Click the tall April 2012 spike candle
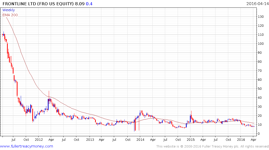Viewport: 269px width, 150px height. coord(49,97)
